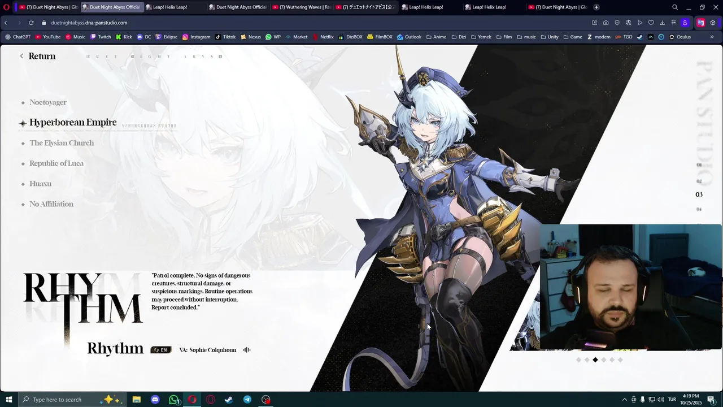Open the volume speaker tray icon
Screen dimensions: 723x407
tap(661, 400)
